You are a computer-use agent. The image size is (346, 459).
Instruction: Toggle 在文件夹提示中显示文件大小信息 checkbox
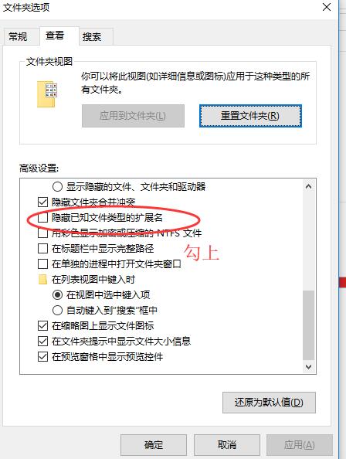[42, 341]
